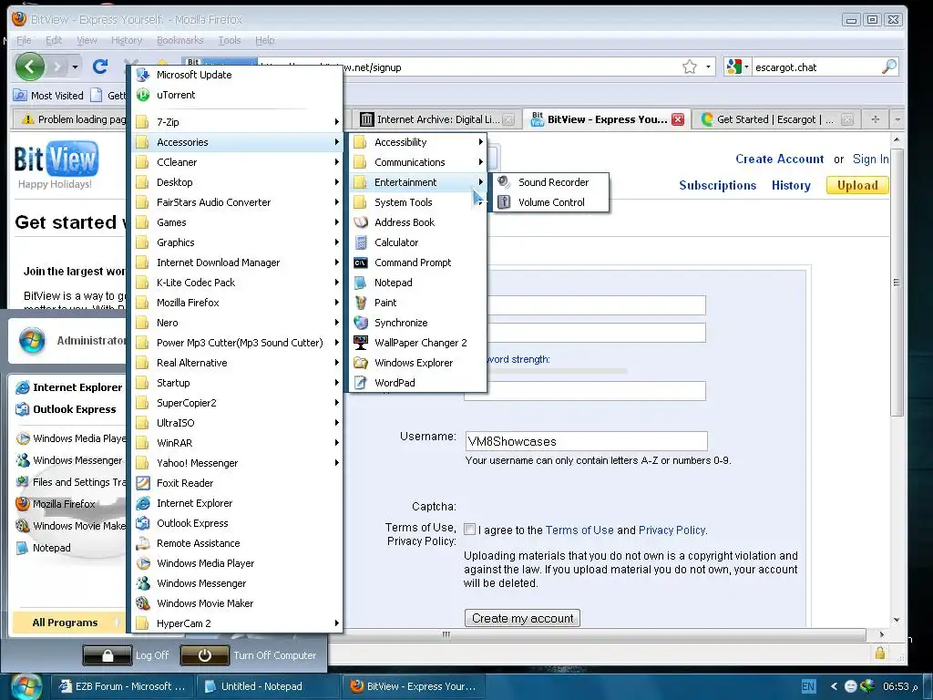The width and height of the screenshot is (933, 700).
Task: Open Volume Control from Entertainment submenu
Action: 550,202
